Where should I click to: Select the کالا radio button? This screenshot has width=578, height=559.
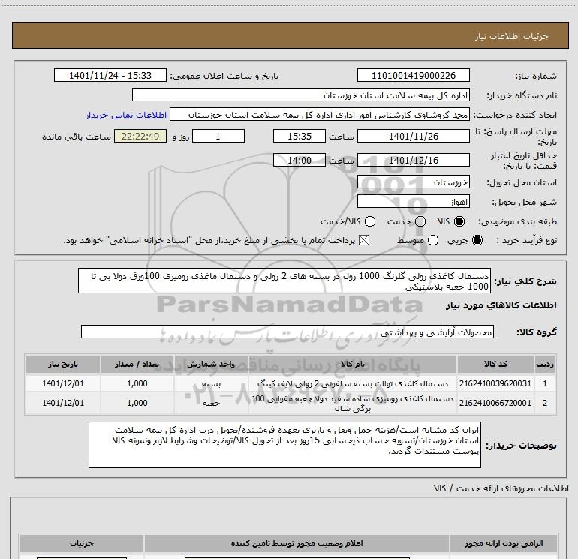click(x=459, y=221)
